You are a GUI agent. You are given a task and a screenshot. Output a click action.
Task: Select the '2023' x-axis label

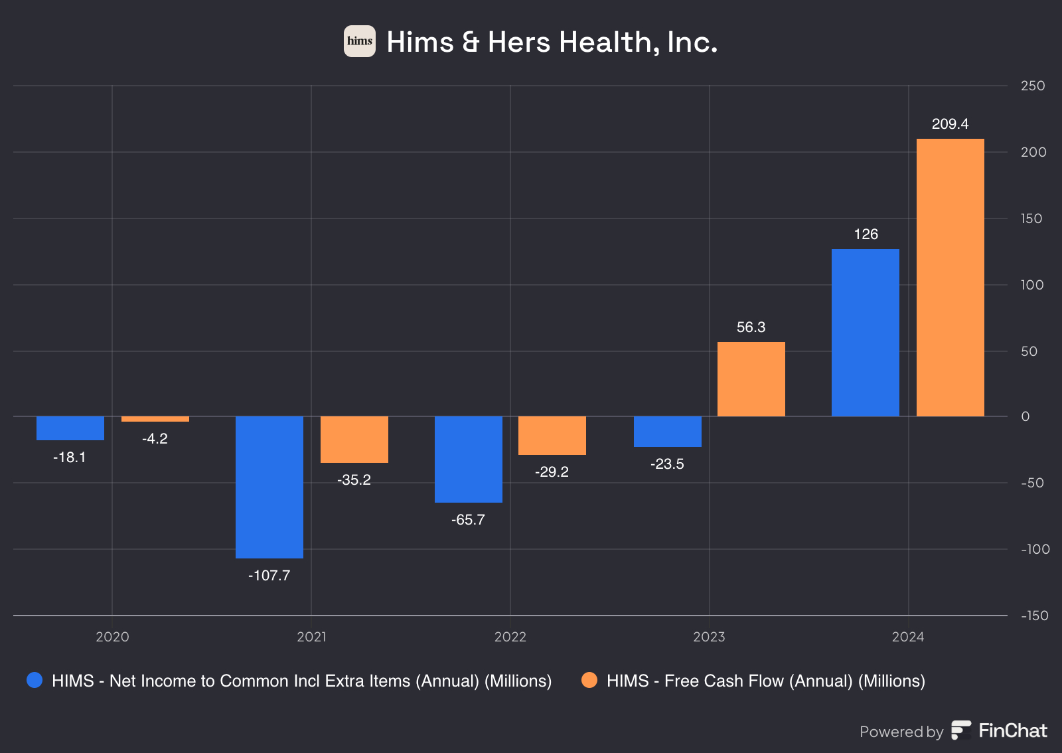point(710,637)
